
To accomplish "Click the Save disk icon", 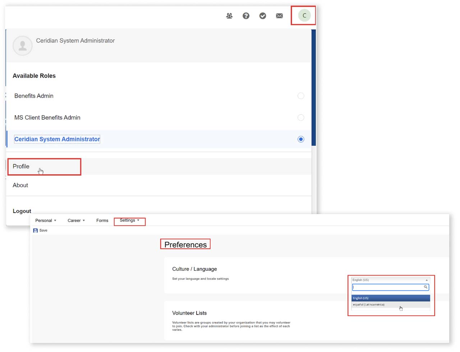I will point(36,231).
